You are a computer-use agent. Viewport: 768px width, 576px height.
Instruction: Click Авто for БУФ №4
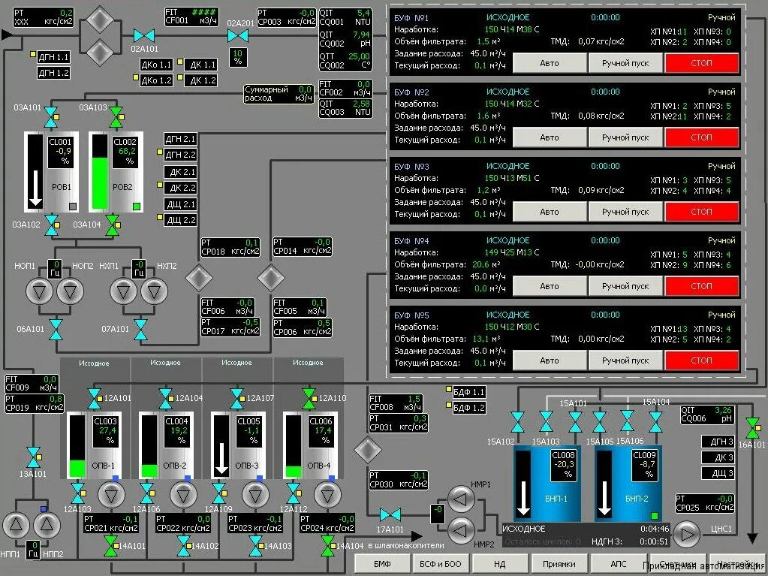coord(550,287)
